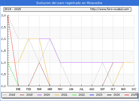Click the 0.0 y-axis value

pyautogui.click(x=3, y=86)
